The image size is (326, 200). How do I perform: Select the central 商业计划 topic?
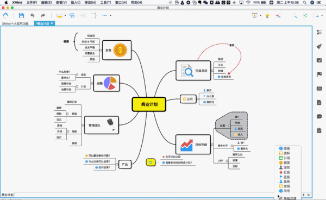tap(149, 104)
